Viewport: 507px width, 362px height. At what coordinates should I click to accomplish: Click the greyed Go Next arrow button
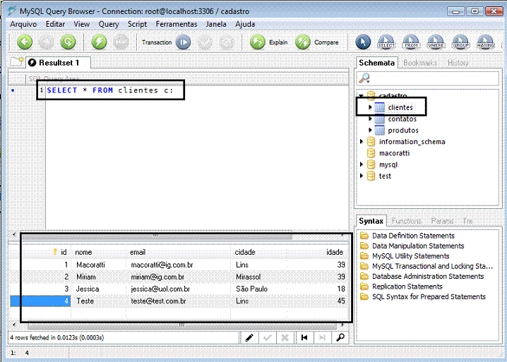[46, 42]
